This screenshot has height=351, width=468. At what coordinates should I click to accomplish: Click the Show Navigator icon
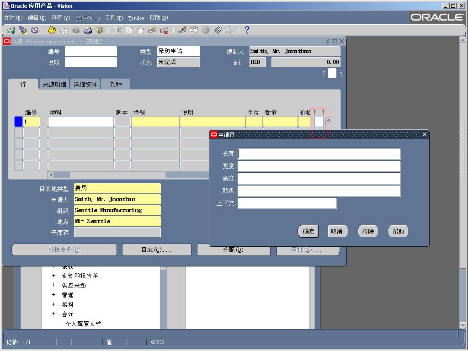tap(35, 30)
